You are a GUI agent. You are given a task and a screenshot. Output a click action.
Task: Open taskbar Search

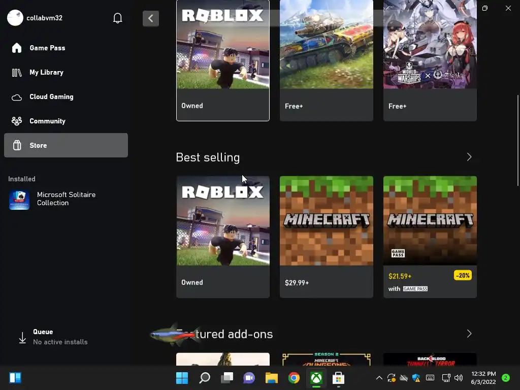[x=204, y=378]
